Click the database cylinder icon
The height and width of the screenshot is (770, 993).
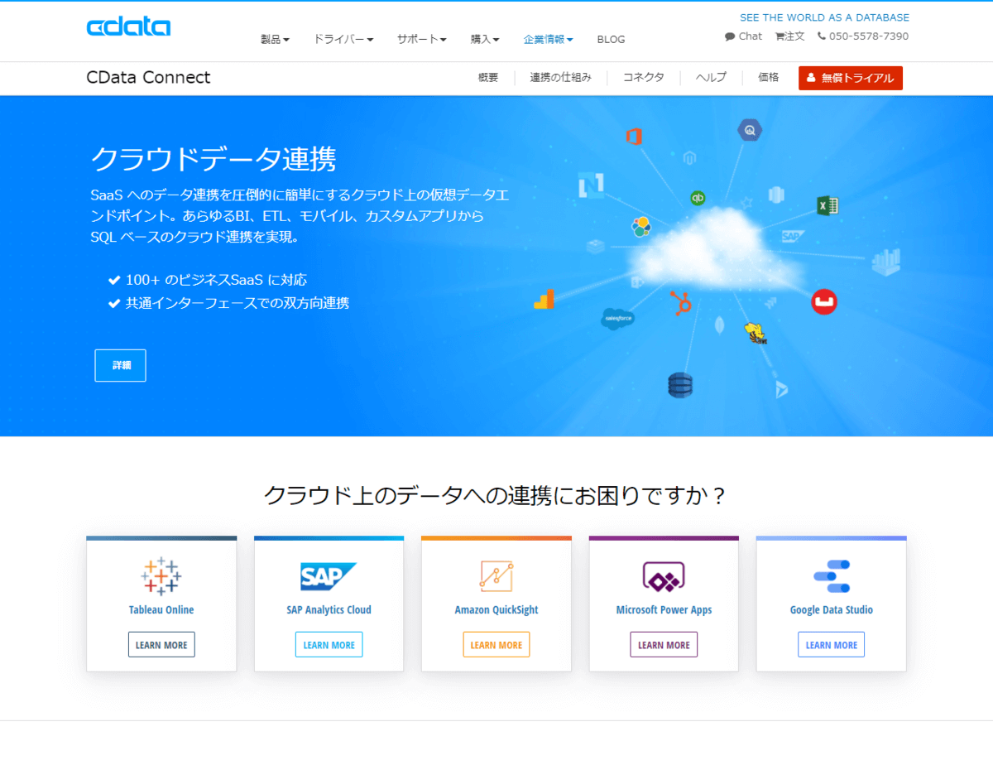coord(680,385)
